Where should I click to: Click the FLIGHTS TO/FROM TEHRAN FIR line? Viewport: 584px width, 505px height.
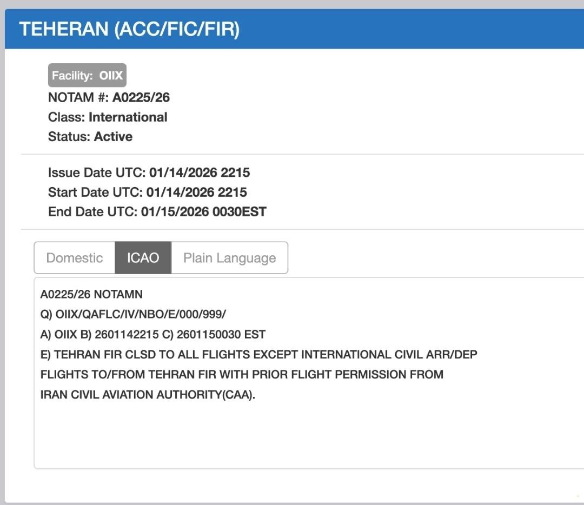click(x=242, y=374)
